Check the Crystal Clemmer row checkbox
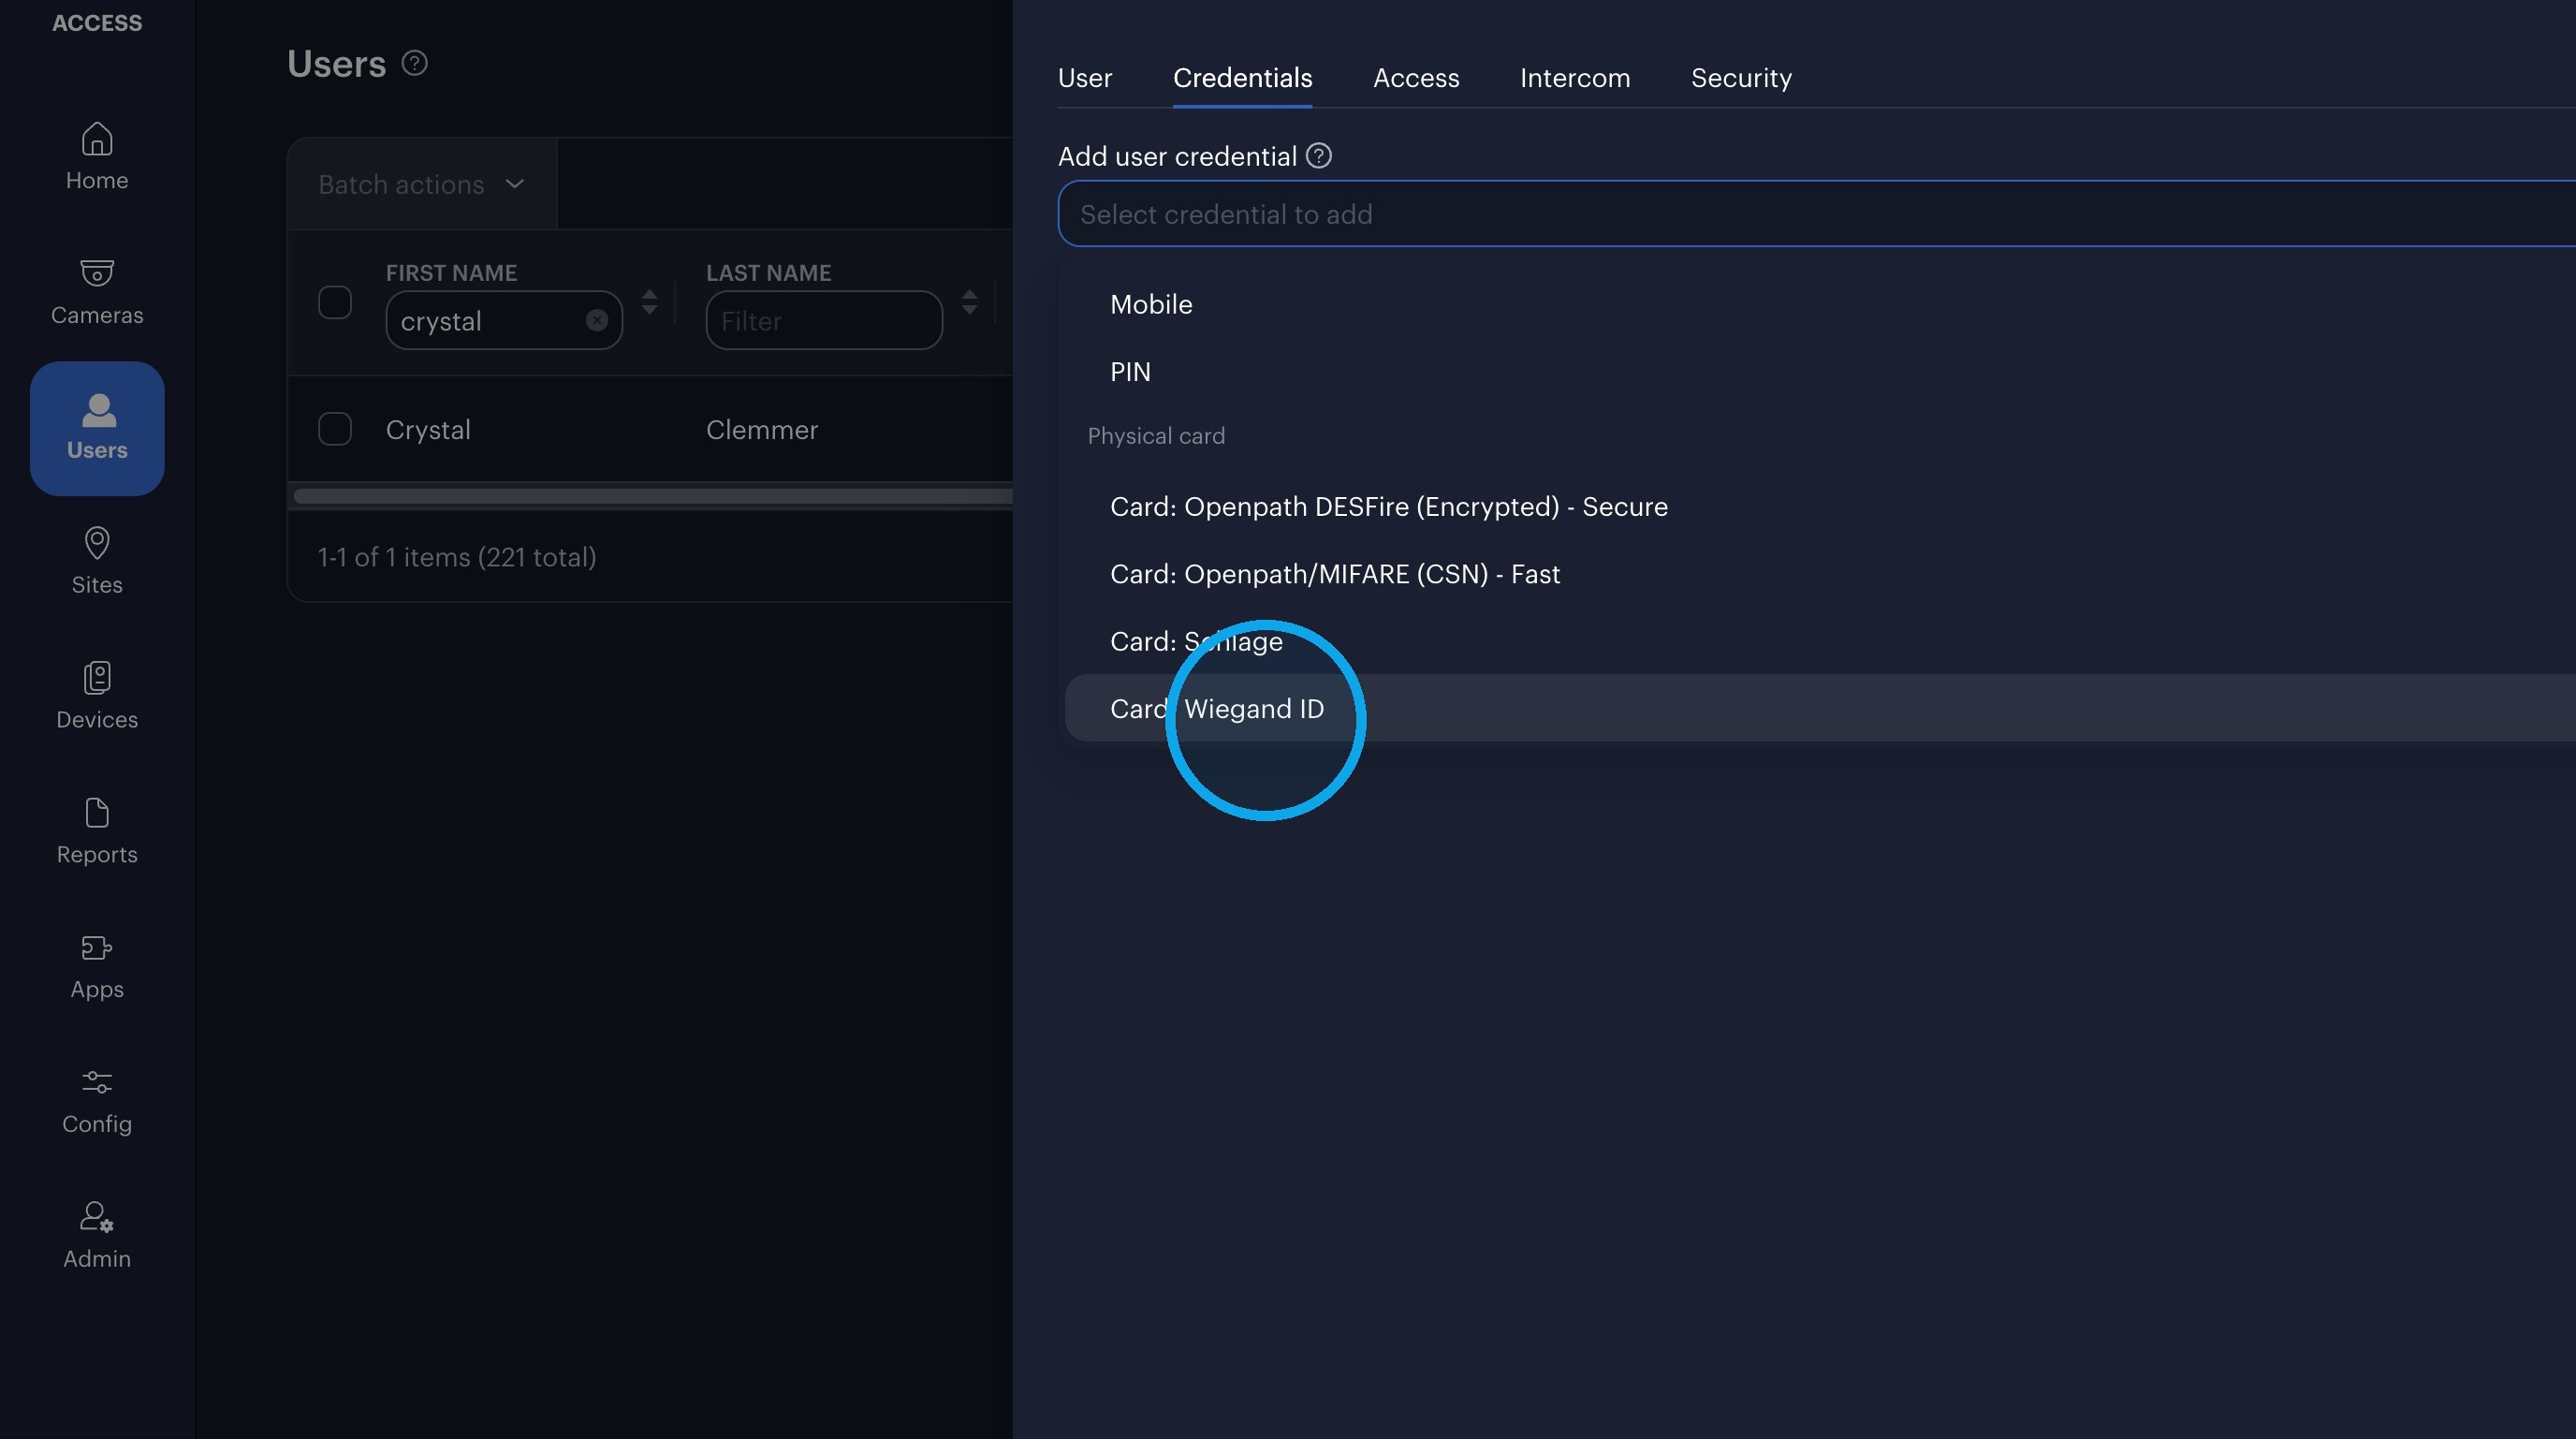Image resolution: width=2576 pixels, height=1439 pixels. [335, 429]
